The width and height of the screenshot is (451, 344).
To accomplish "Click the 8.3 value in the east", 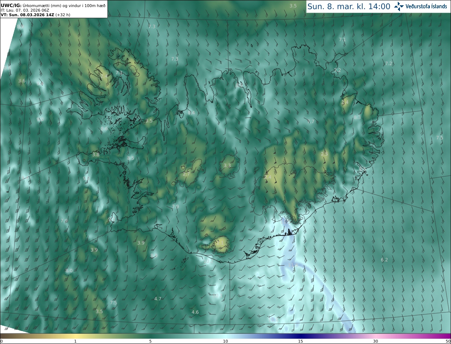I will (357, 117).
